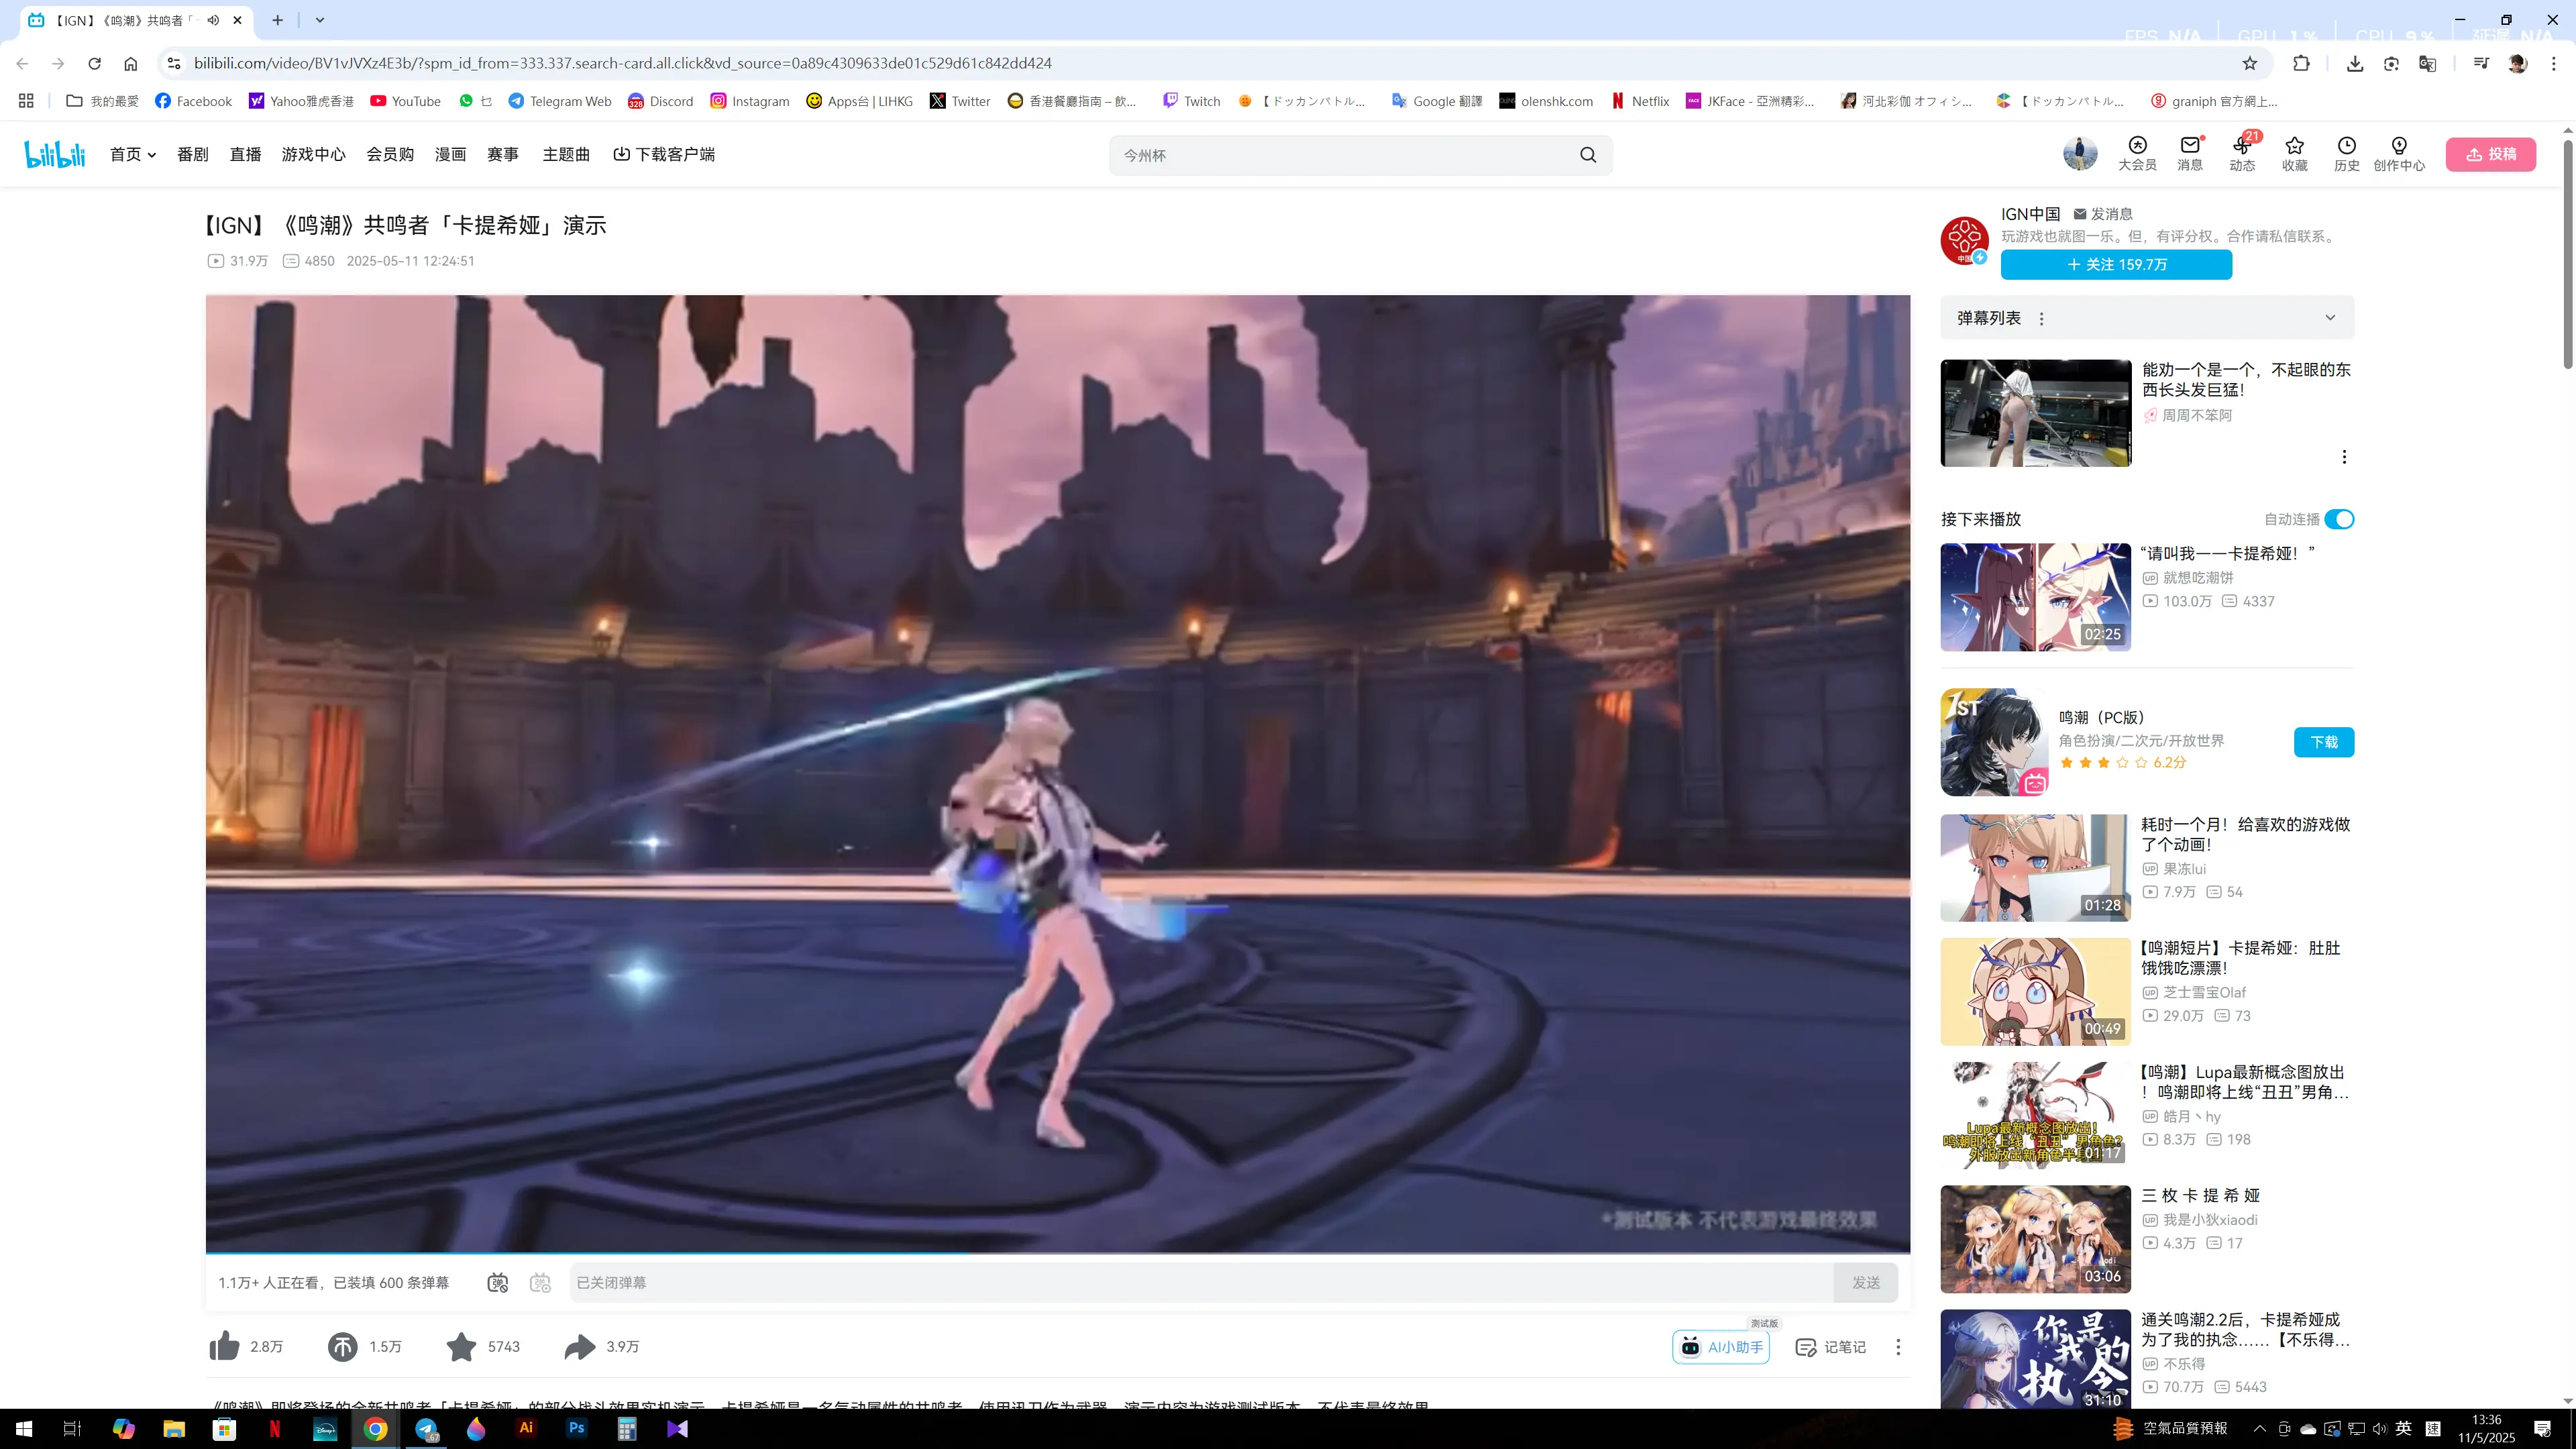Open 三枚卡提希娅 video thumbnail

click(2035, 1239)
